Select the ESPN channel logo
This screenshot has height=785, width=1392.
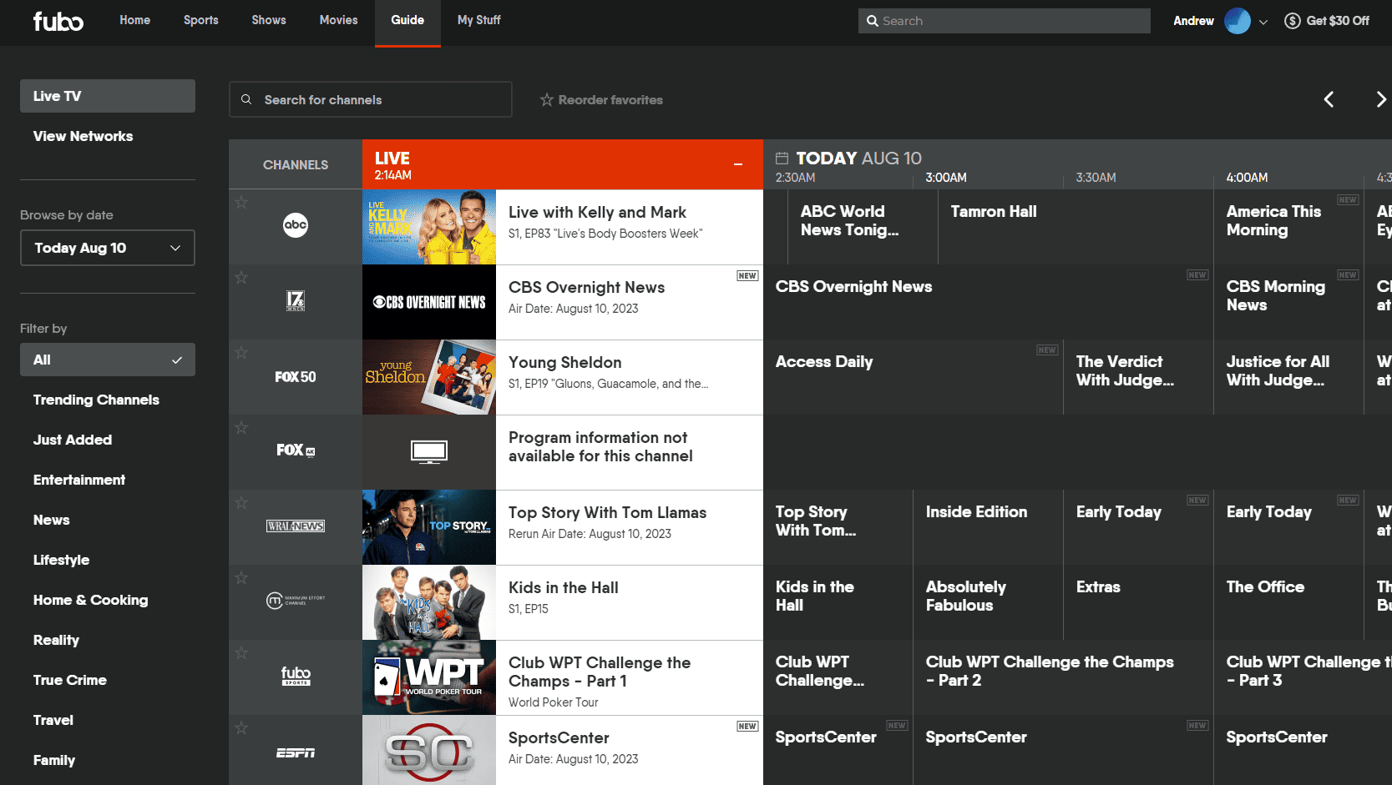pos(295,752)
